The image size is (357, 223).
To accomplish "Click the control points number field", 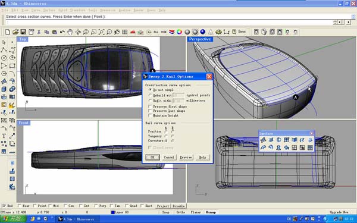I will coord(178,95).
